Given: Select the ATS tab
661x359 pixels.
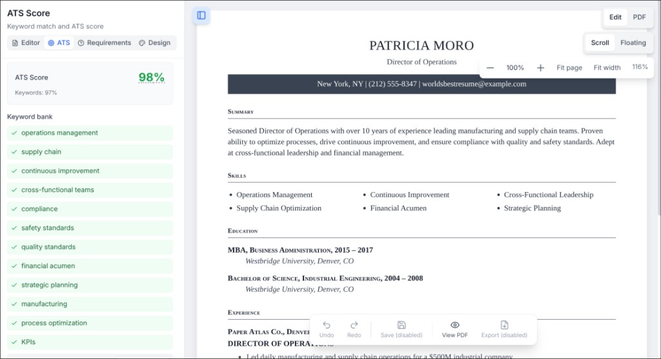Looking at the screenshot, I should [x=59, y=43].
